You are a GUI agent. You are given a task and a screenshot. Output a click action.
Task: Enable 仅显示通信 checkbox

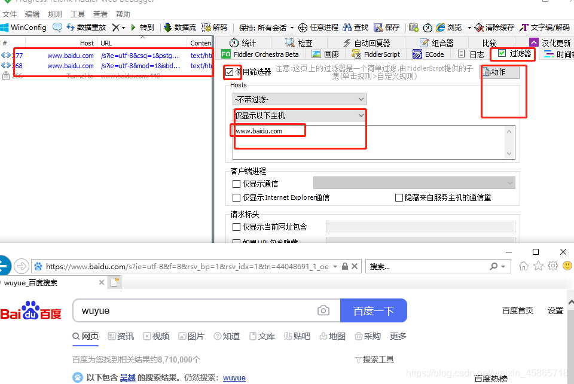(237, 184)
